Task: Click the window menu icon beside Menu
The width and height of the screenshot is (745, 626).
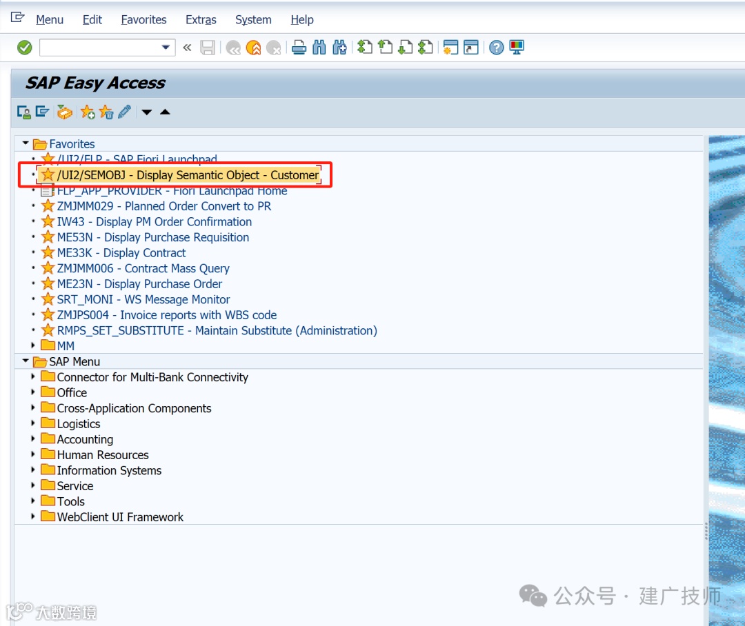Action: click(x=17, y=18)
